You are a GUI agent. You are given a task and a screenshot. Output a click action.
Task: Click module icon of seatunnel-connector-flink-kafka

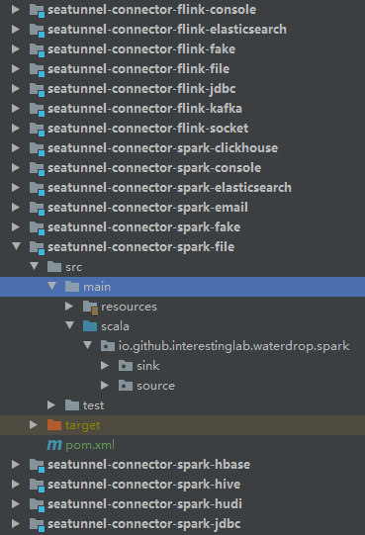pos(37,109)
